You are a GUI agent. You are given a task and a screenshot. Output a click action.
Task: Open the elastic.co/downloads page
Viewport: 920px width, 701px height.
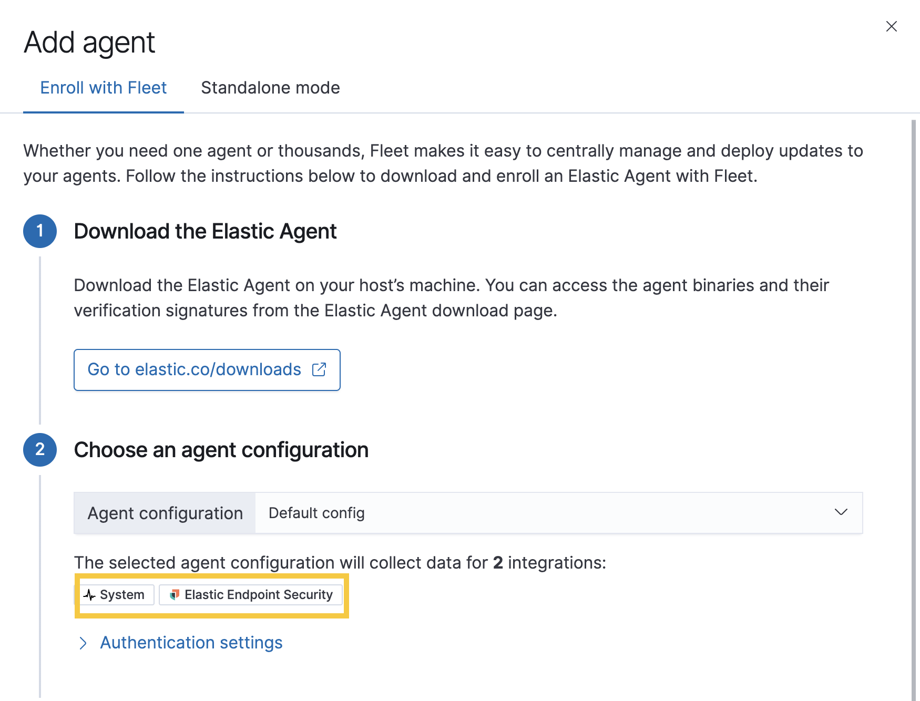(207, 369)
